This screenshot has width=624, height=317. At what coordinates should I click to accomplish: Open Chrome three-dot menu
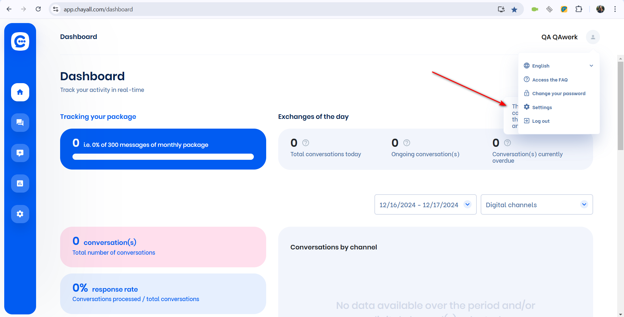pos(615,9)
